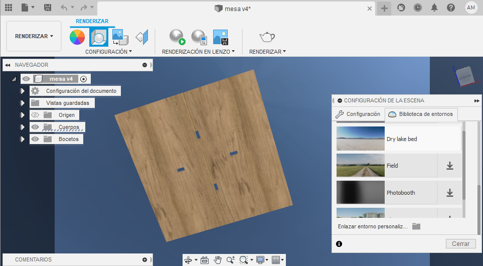Expand the Origen node
Viewport: 483px width, 266px height.
tap(22, 115)
